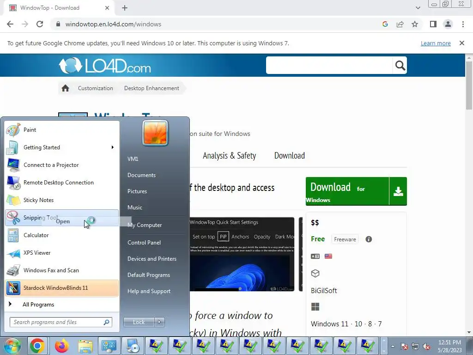Reload the page
This screenshot has width=473, height=355.
point(40,24)
